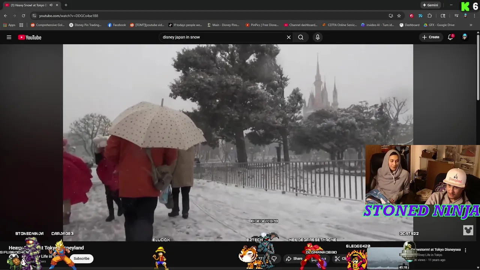Open the invideo AI bookmark
The height and width of the screenshot is (270, 480).
coord(378,25)
